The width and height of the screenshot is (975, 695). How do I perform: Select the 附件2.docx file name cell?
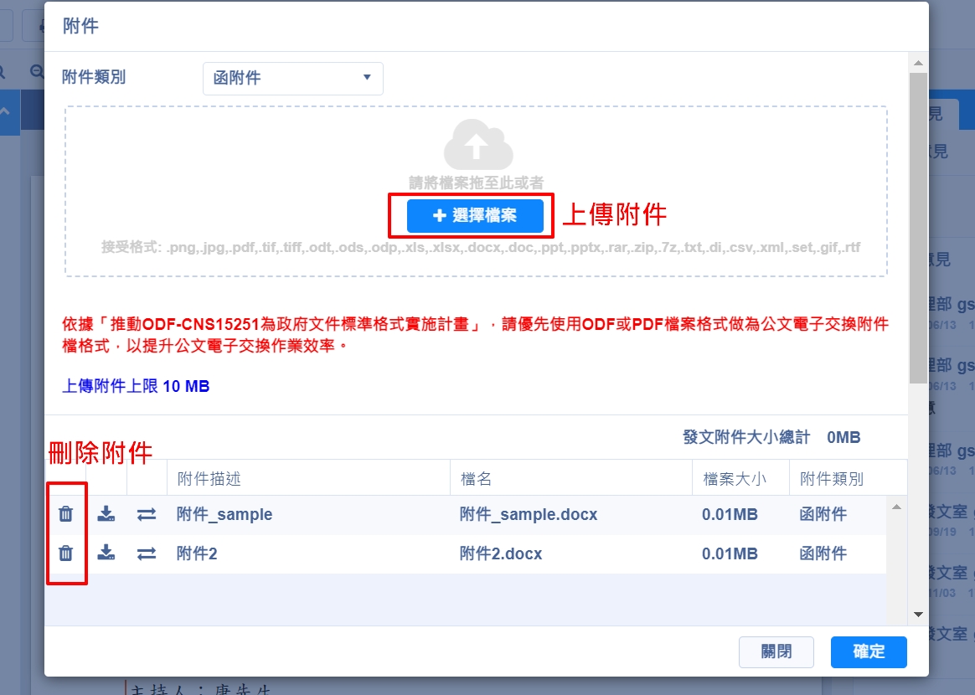501,553
